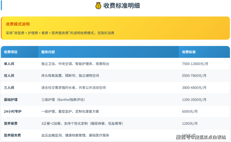
Task: Select the 收费模式说明 banner heading
Action: (x=18, y=24)
